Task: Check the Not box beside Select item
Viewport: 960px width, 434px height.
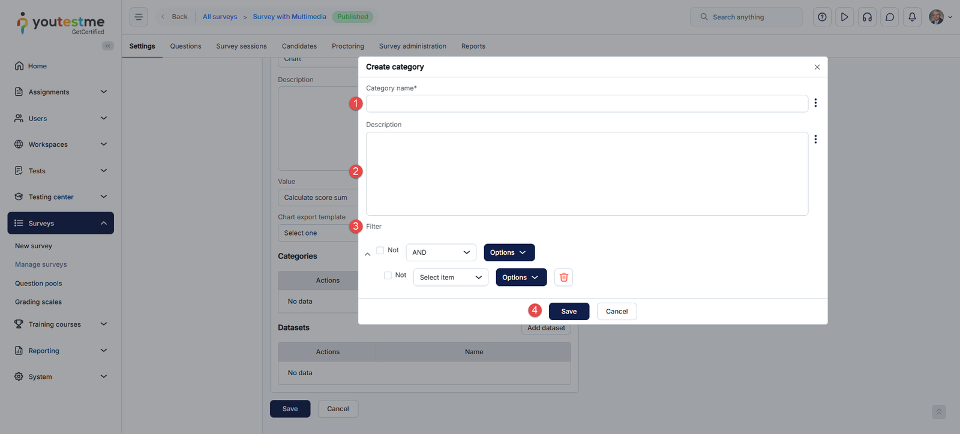Action: pyautogui.click(x=388, y=276)
